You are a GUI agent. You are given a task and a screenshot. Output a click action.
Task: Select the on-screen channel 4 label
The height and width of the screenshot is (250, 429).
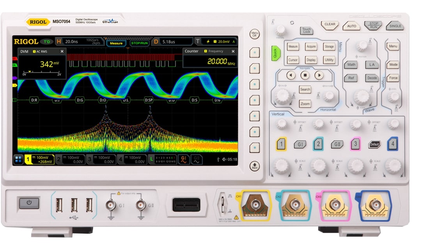131,159
